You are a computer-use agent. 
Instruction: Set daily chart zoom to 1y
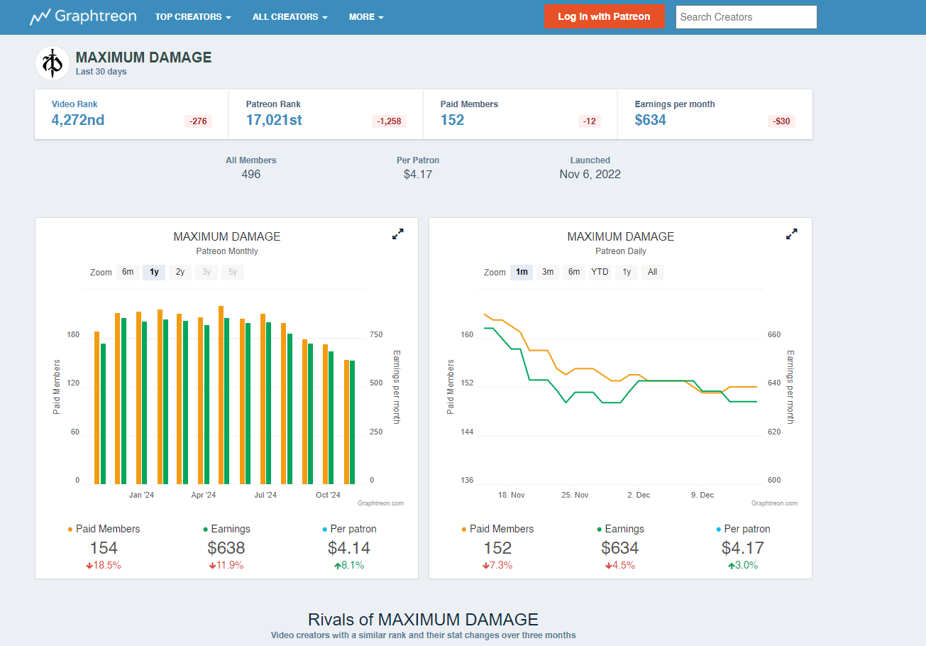tap(627, 272)
